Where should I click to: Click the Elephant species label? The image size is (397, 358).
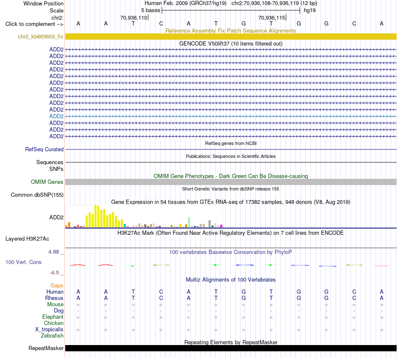53,317
